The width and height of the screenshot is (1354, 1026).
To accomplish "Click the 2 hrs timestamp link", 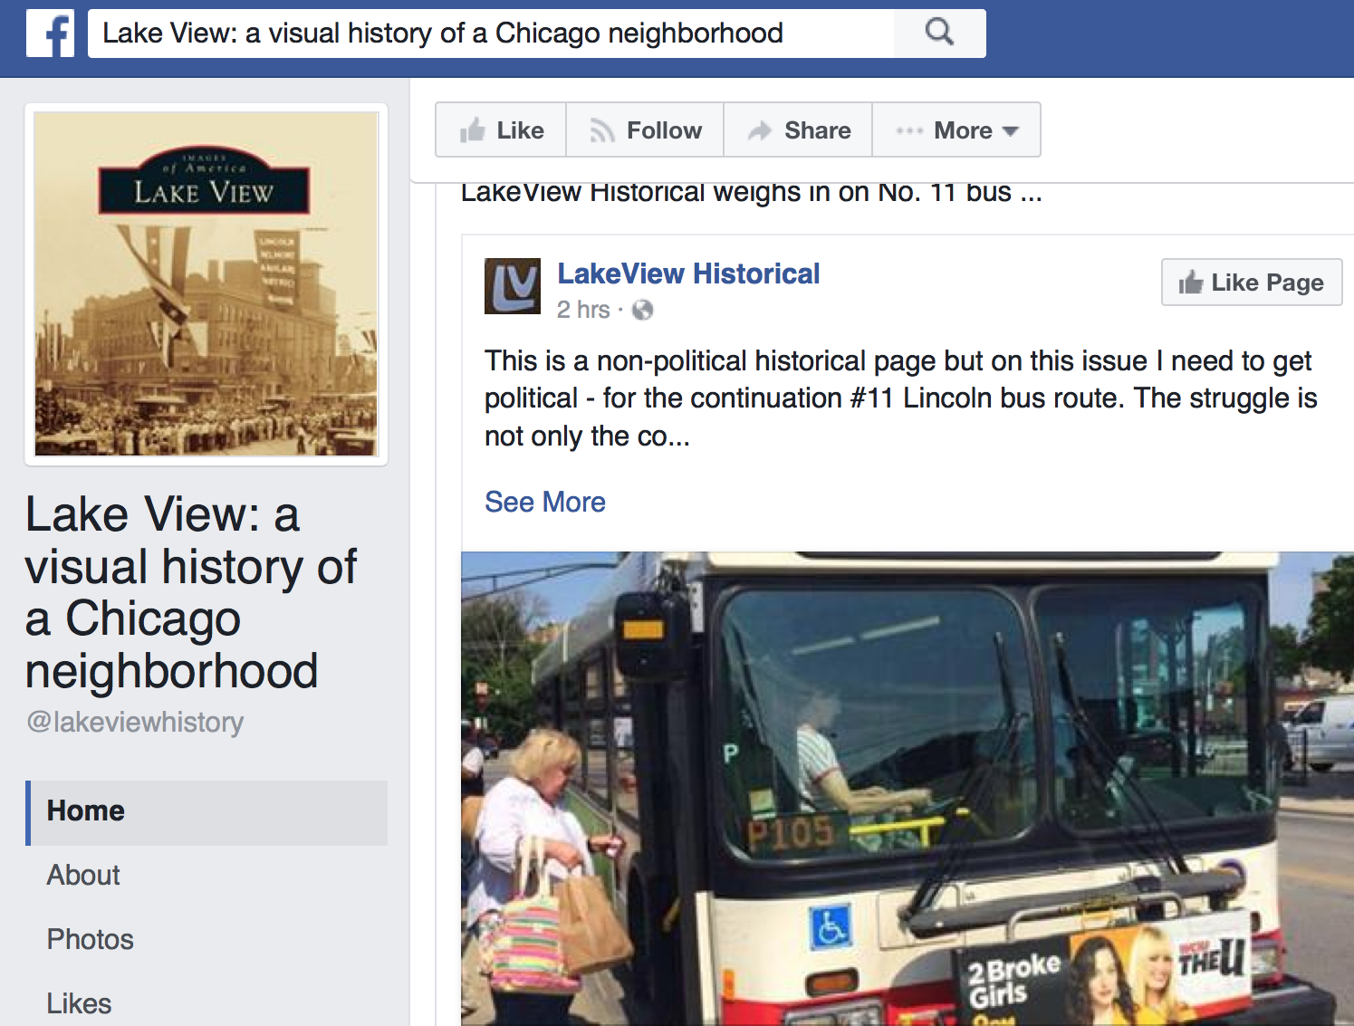I will (583, 310).
